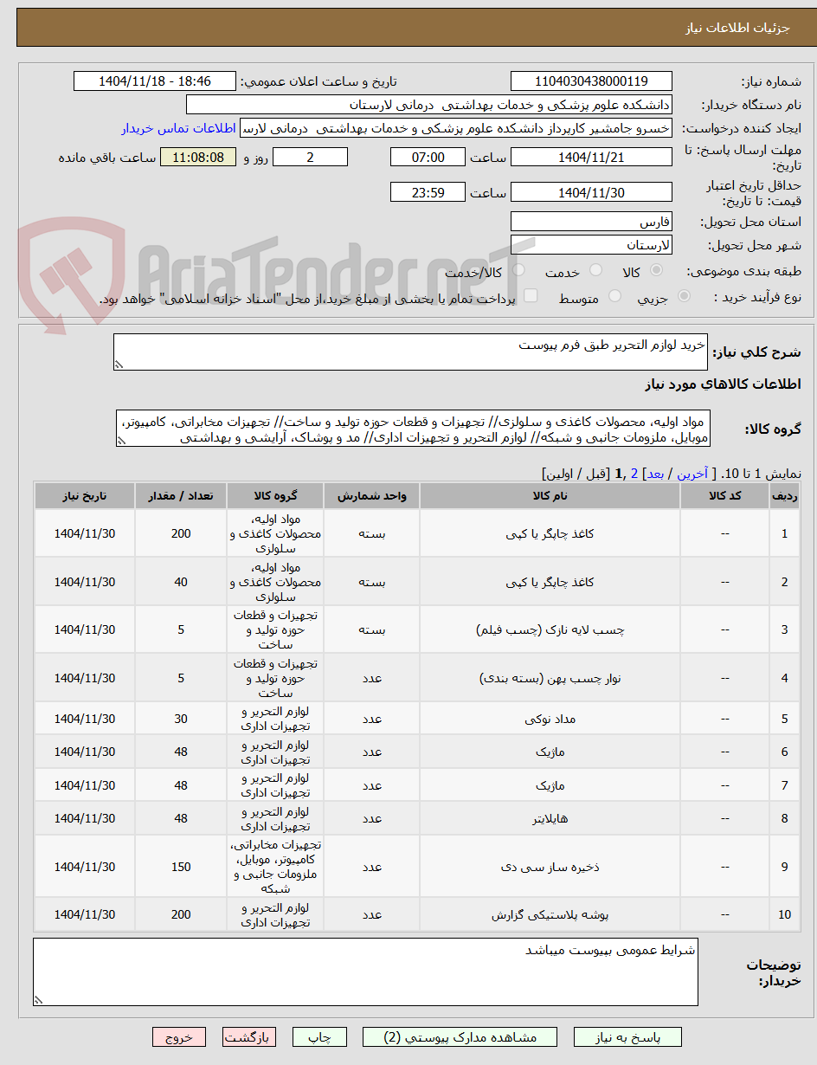Go to the آخرین pagination link

691,474
